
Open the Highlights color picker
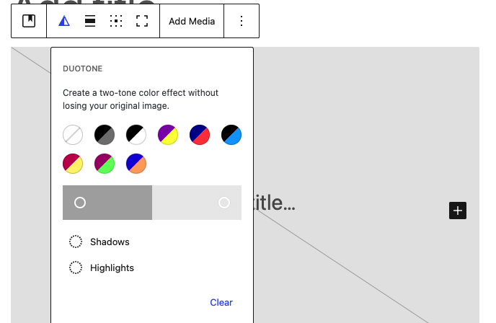102,267
